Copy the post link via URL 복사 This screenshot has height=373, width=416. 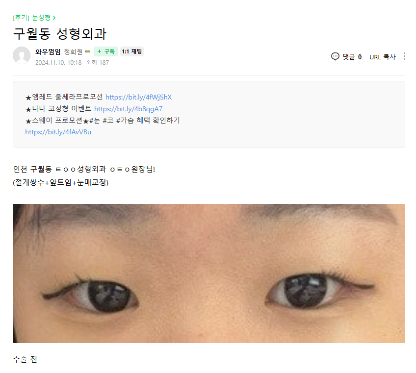pyautogui.click(x=382, y=57)
